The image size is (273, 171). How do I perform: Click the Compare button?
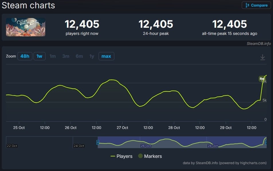coord(256,5)
